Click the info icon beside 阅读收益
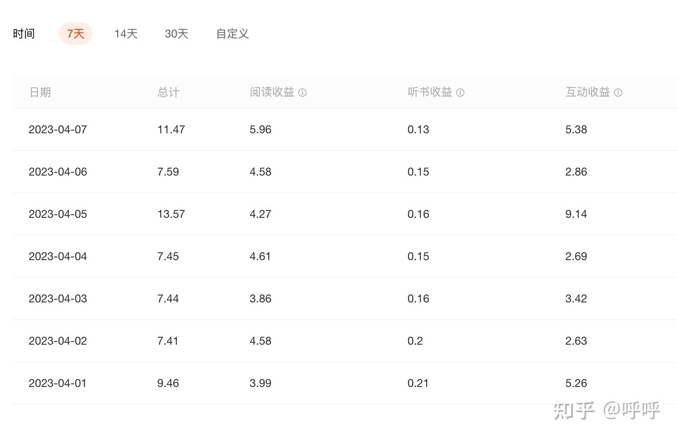 tap(302, 93)
